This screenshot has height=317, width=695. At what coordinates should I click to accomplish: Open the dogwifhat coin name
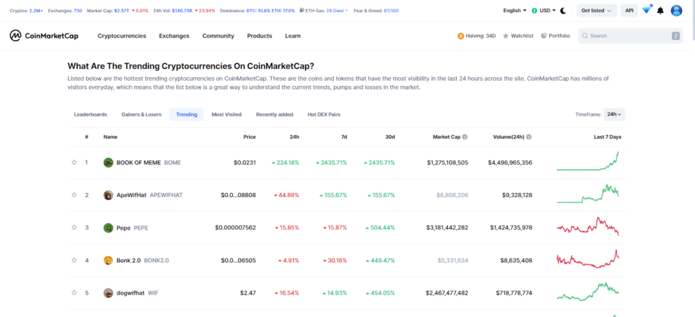(x=130, y=293)
